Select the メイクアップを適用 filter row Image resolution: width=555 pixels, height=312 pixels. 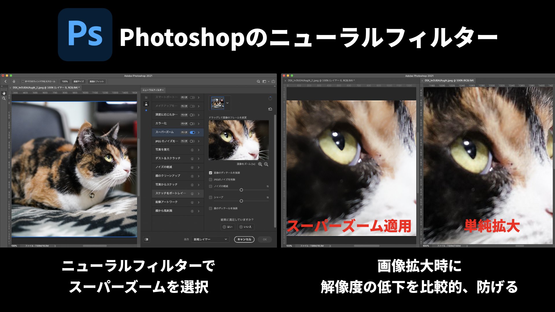point(177,106)
